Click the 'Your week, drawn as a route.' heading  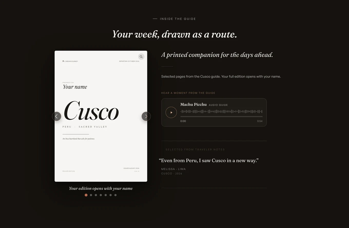point(174,34)
